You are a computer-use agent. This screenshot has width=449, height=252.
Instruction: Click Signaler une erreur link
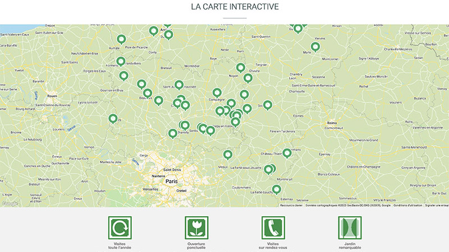[437, 205]
